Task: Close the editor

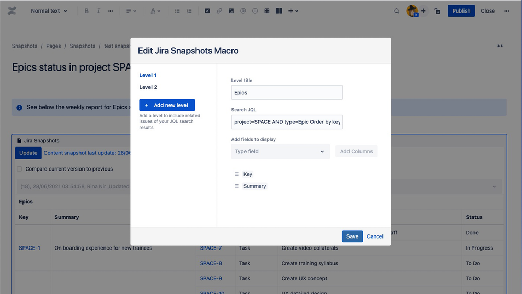Action: [488, 11]
